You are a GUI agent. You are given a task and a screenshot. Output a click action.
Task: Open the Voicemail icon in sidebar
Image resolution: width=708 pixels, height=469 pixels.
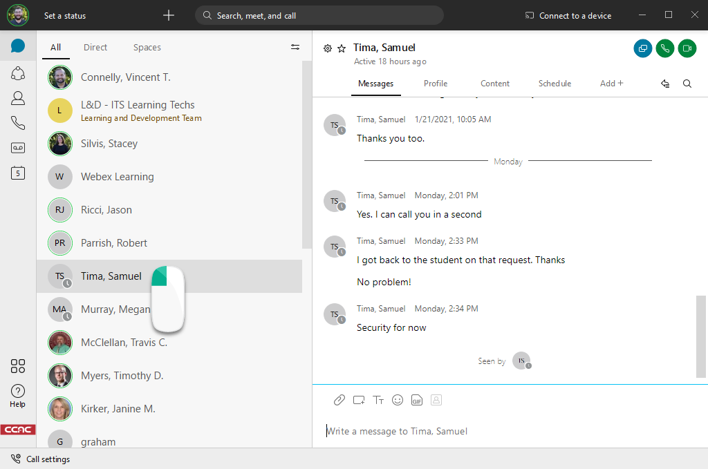tap(17, 148)
